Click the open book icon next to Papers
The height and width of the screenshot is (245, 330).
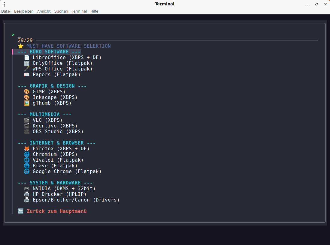pyautogui.click(x=27, y=74)
